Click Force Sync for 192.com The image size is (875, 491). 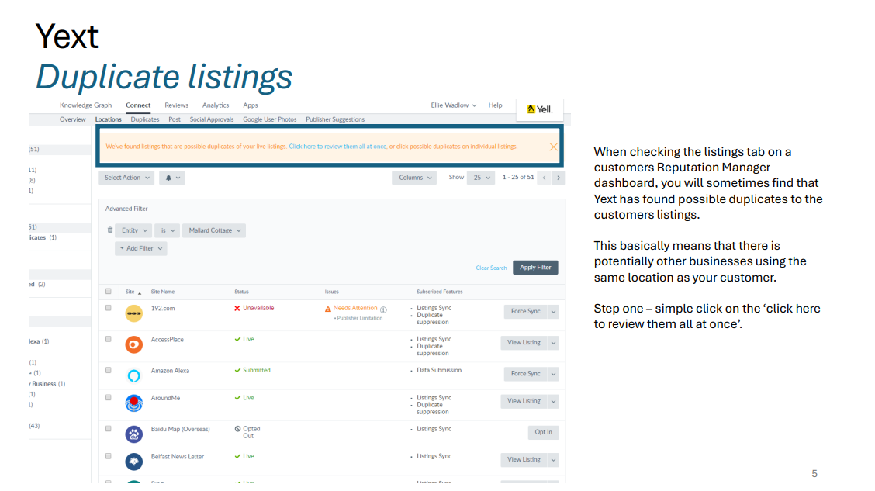[x=526, y=312]
